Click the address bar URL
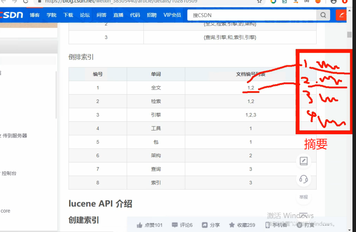The width and height of the screenshot is (356, 232). pyautogui.click(x=121, y=1)
